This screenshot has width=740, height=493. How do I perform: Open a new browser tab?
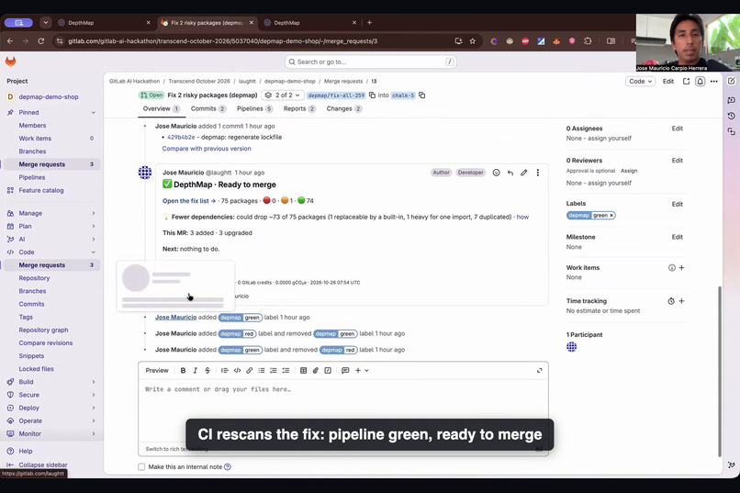tap(369, 22)
